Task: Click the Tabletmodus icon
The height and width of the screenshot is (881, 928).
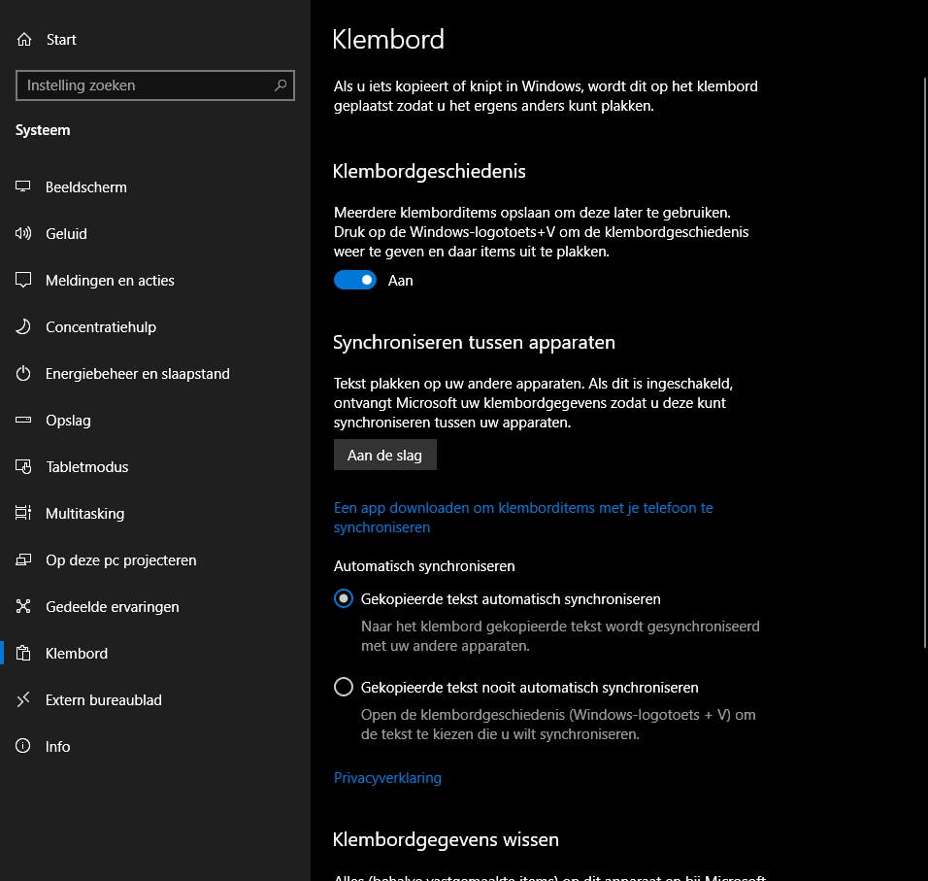Action: 24,467
